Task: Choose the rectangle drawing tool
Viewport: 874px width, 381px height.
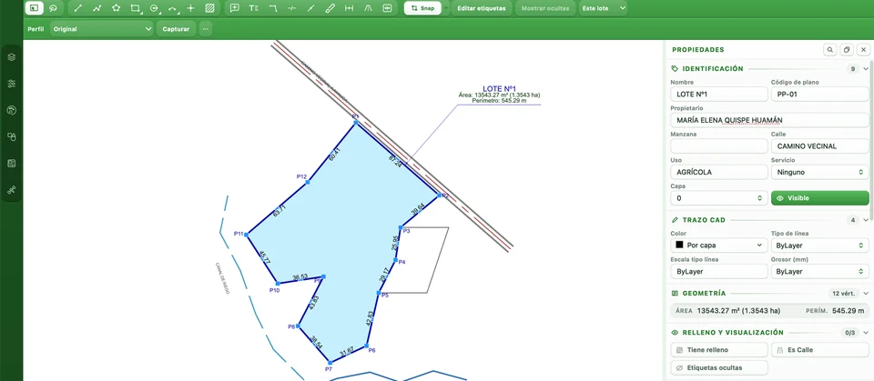Action: point(135,8)
